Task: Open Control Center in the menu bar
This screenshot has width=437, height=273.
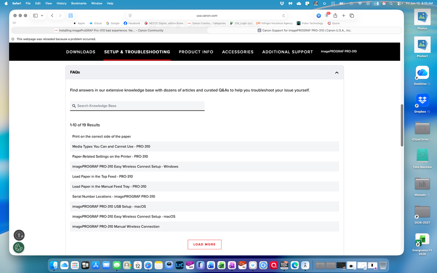Action: pyautogui.click(x=399, y=3)
